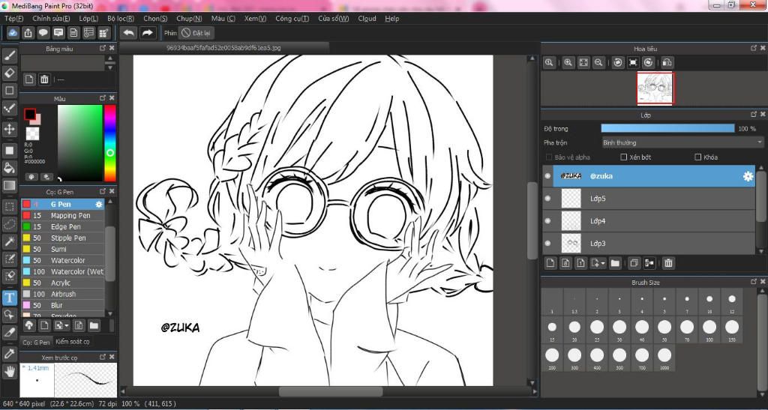
Task: Pop out the Lớp layer panel
Action: click(x=754, y=114)
